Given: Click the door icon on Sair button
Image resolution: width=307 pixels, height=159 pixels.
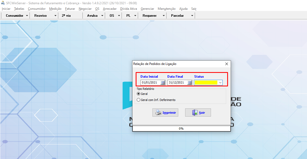Looking at the screenshot, I should click(x=195, y=113).
